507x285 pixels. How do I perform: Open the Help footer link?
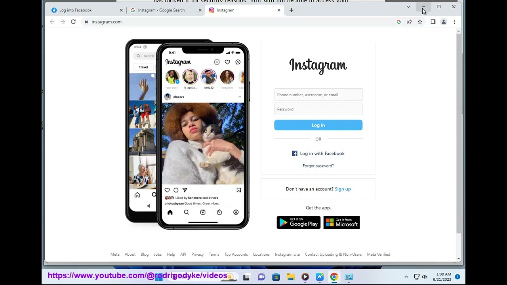click(x=171, y=255)
